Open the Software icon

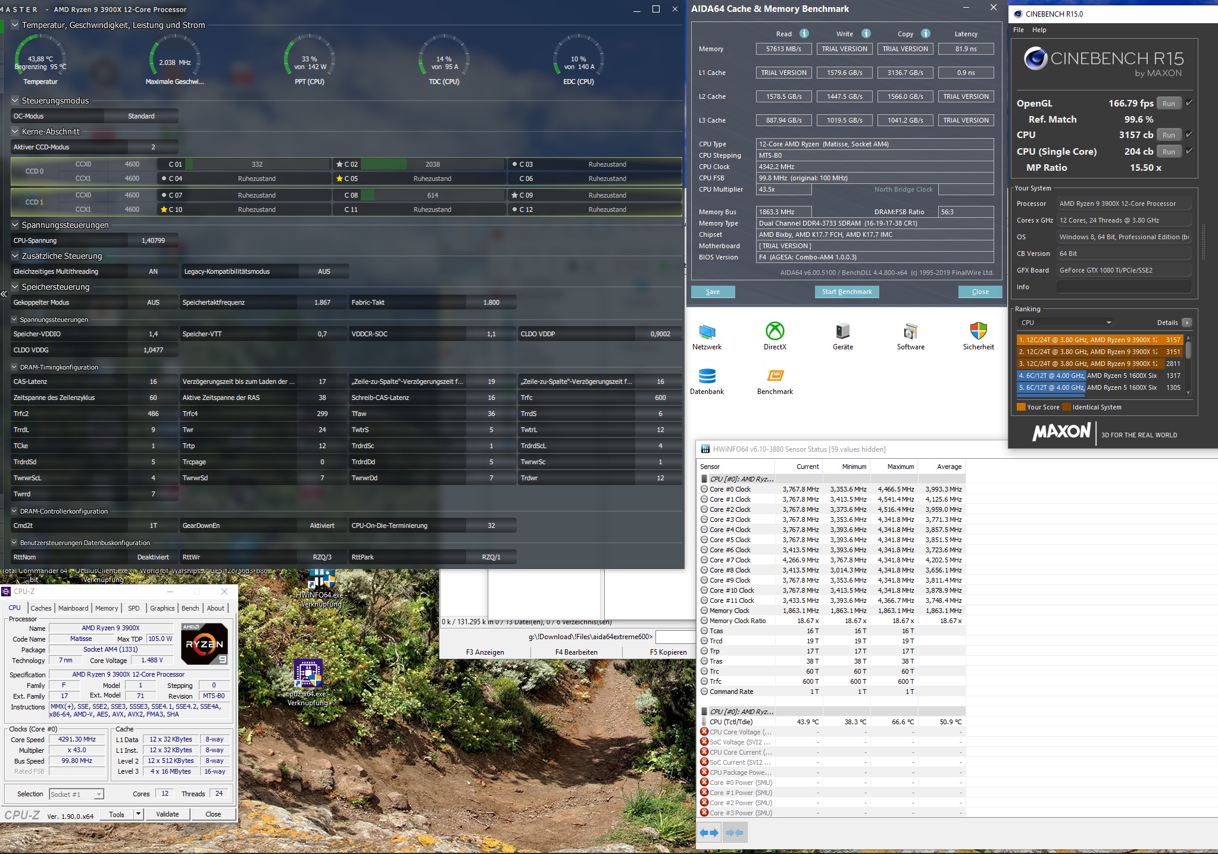(910, 331)
